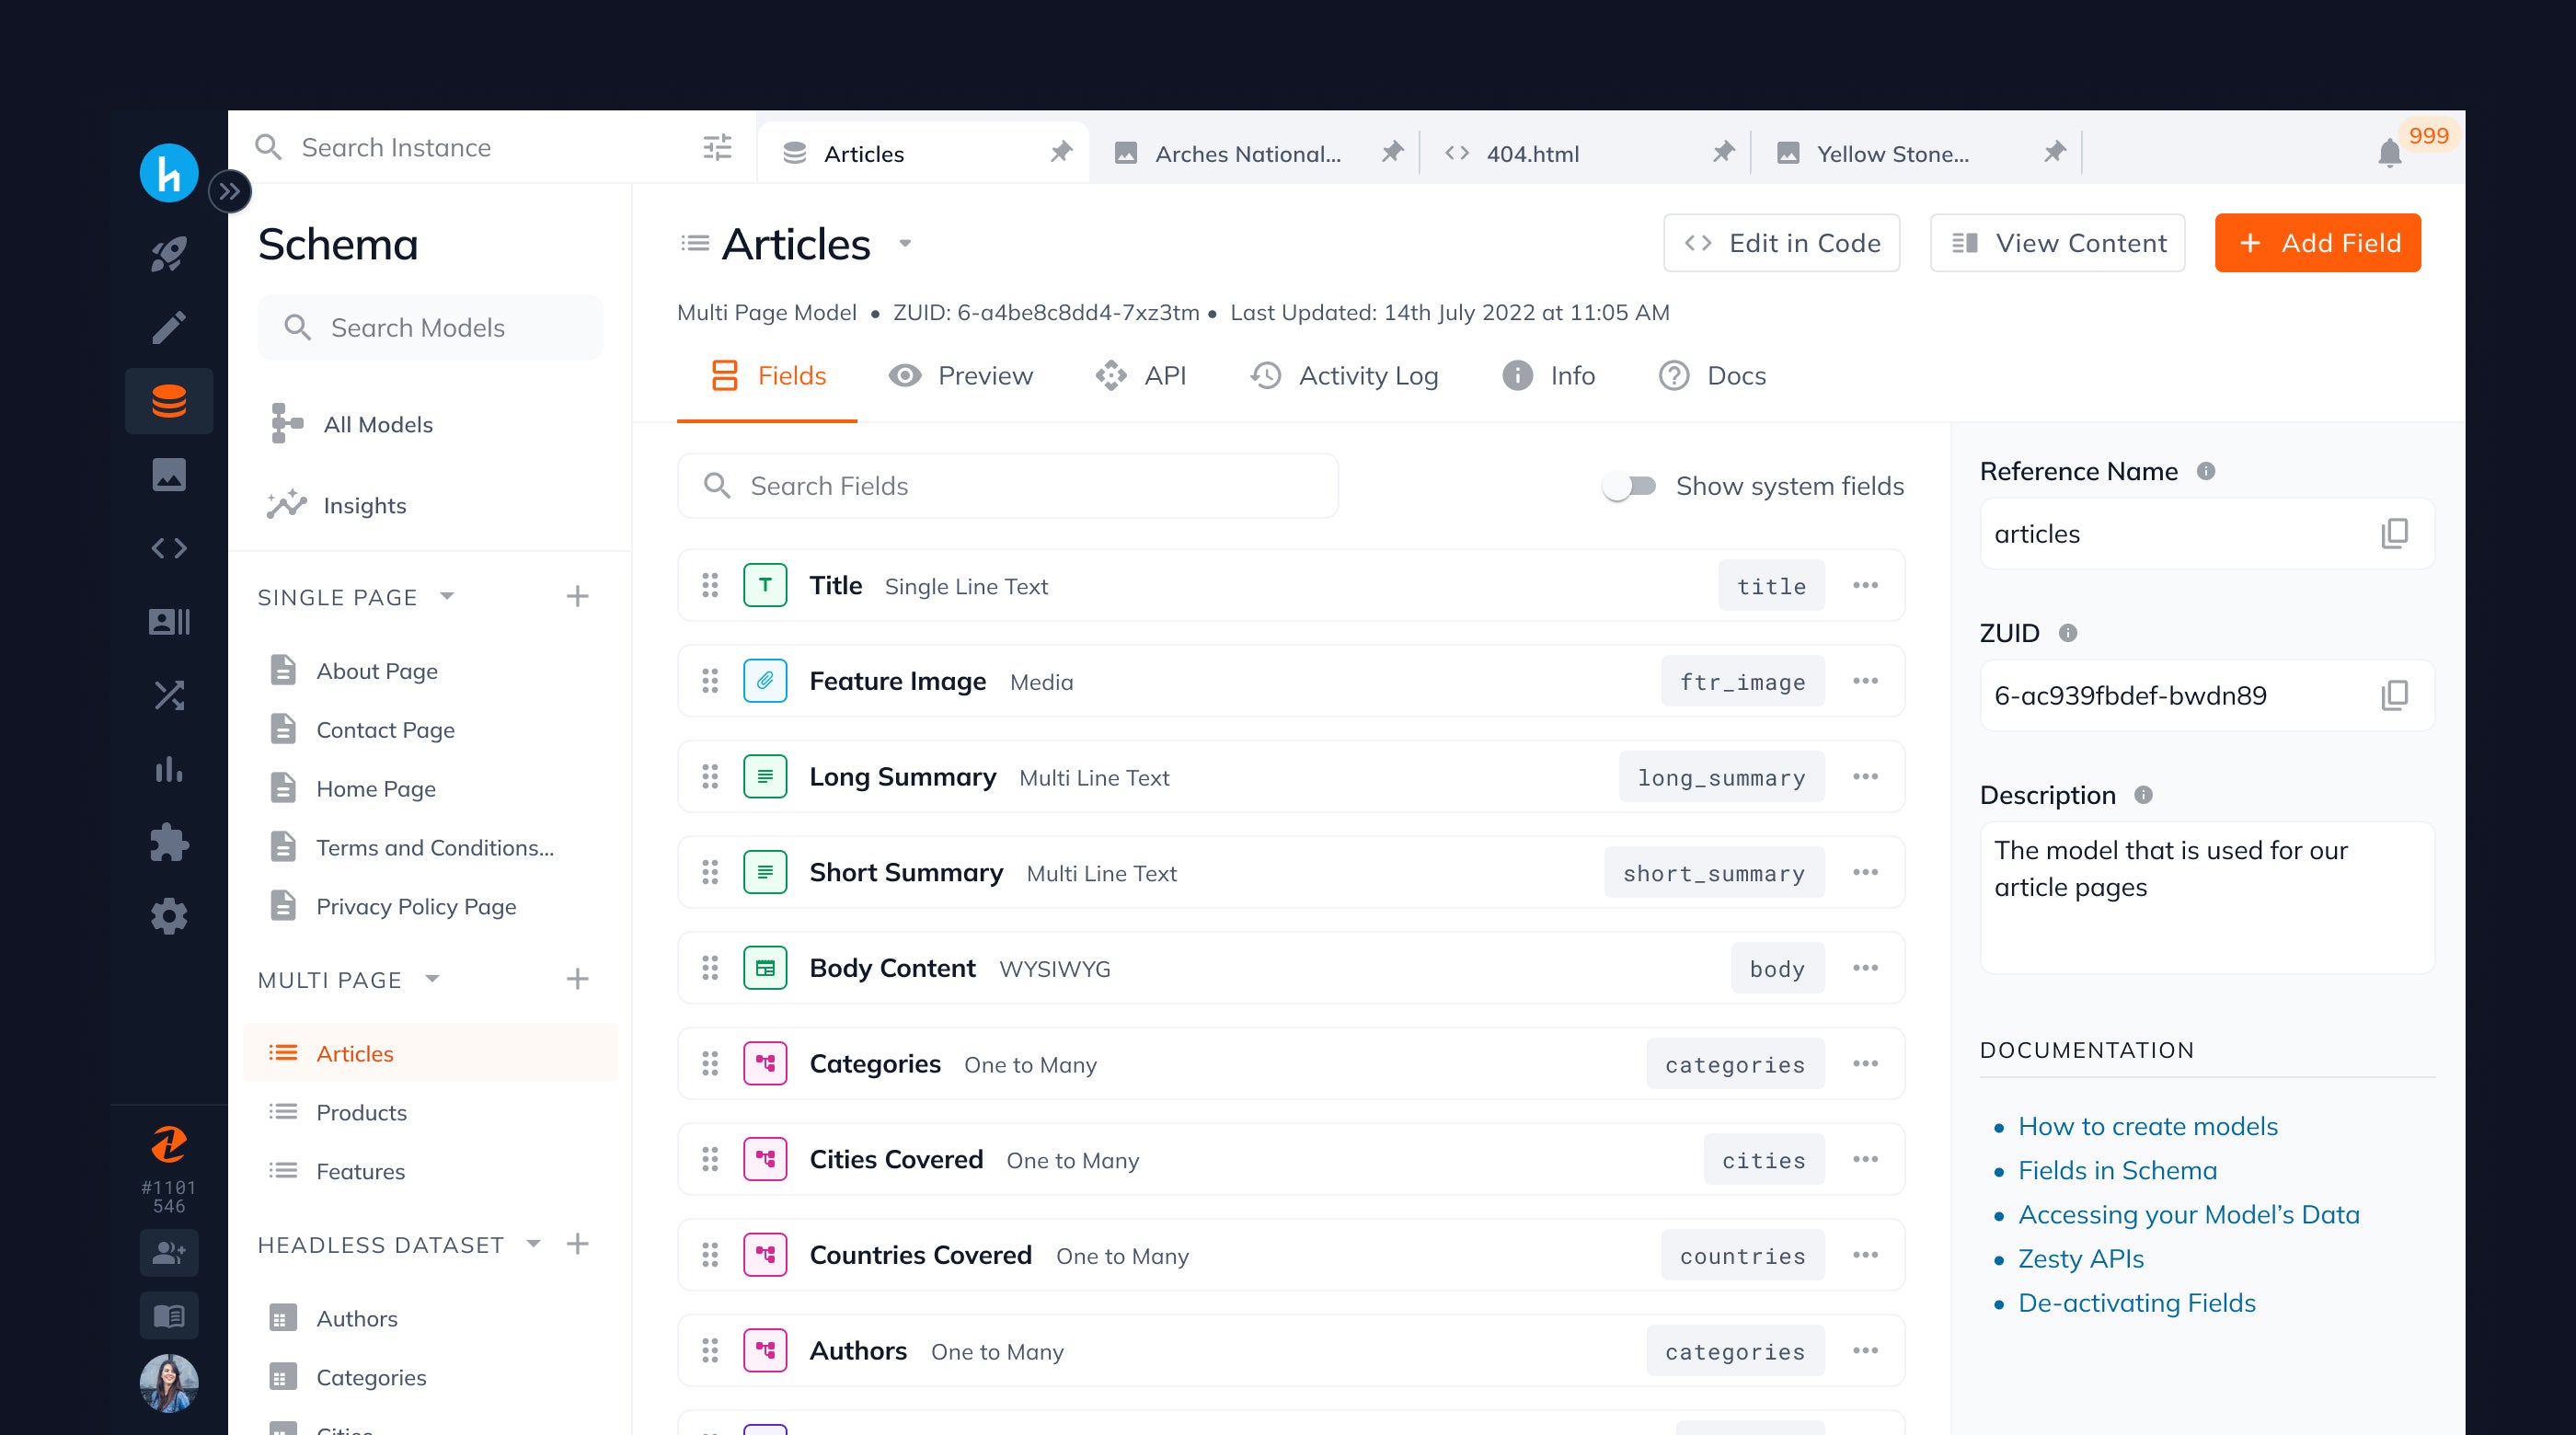The width and height of the screenshot is (2576, 1435).
Task: Switch to the Activity Log tab
Action: coord(1344,374)
